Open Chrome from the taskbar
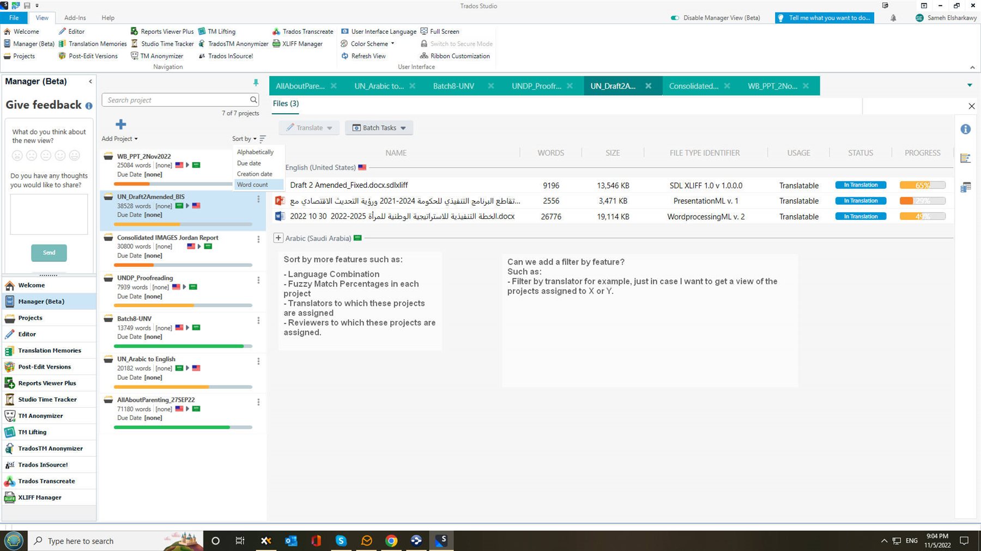 click(x=391, y=541)
